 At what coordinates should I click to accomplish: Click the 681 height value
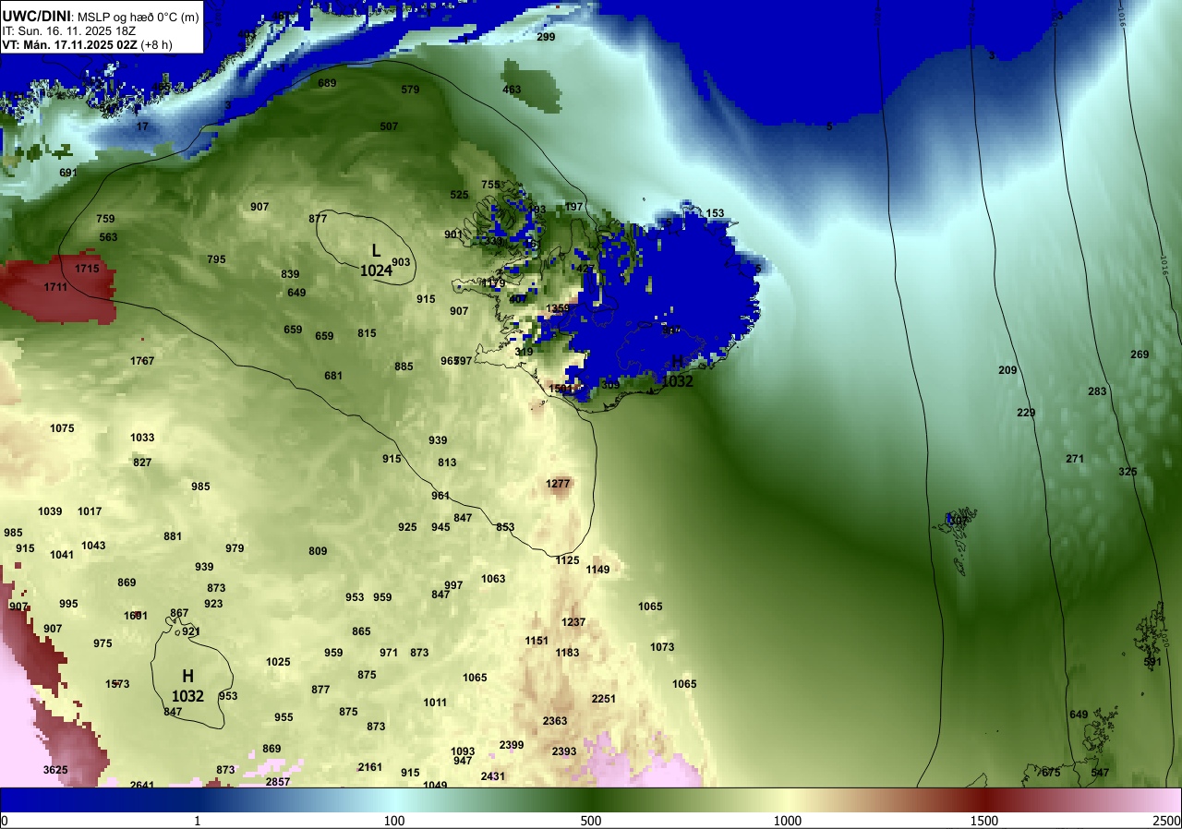coord(333,376)
